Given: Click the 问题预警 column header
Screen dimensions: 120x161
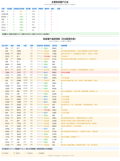Looking at the screenshot, I should point(64,46).
